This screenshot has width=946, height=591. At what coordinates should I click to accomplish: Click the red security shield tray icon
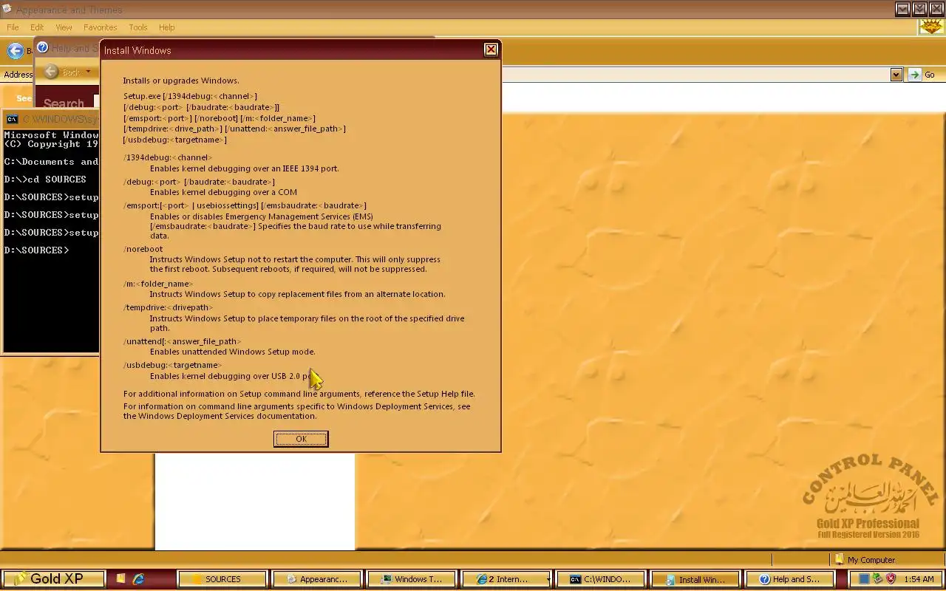(891, 579)
